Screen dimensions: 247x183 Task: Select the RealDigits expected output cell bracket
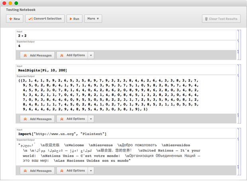coord(238,93)
